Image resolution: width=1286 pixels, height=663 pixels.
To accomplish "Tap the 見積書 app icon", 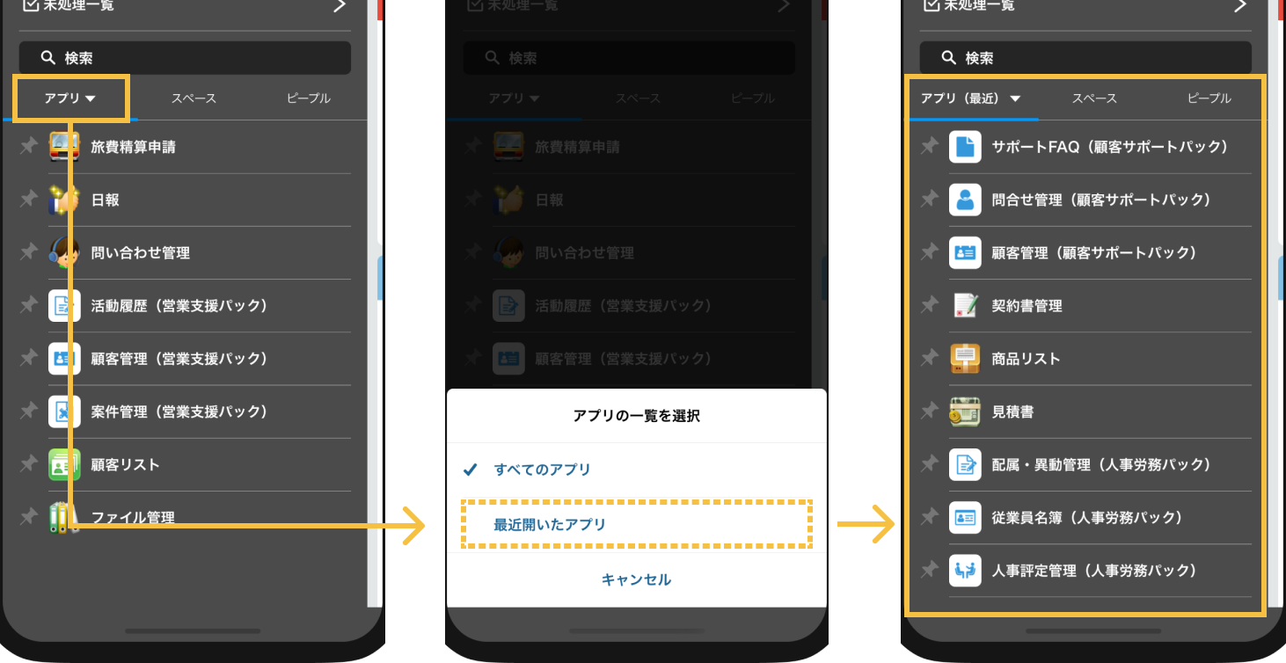I will pos(965,412).
